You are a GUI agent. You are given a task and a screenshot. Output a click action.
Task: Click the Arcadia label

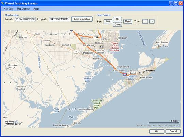pos(47,40)
